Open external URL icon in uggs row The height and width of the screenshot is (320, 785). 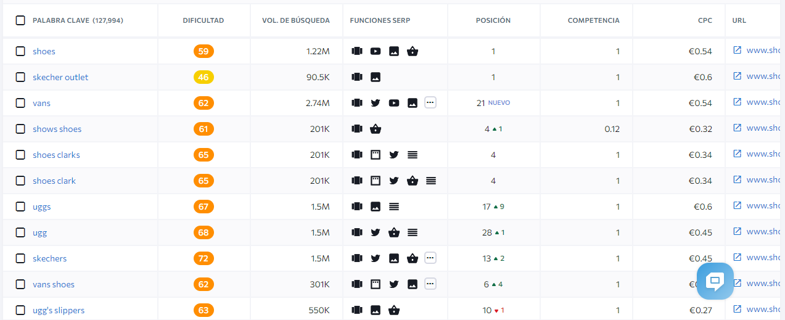737,205
